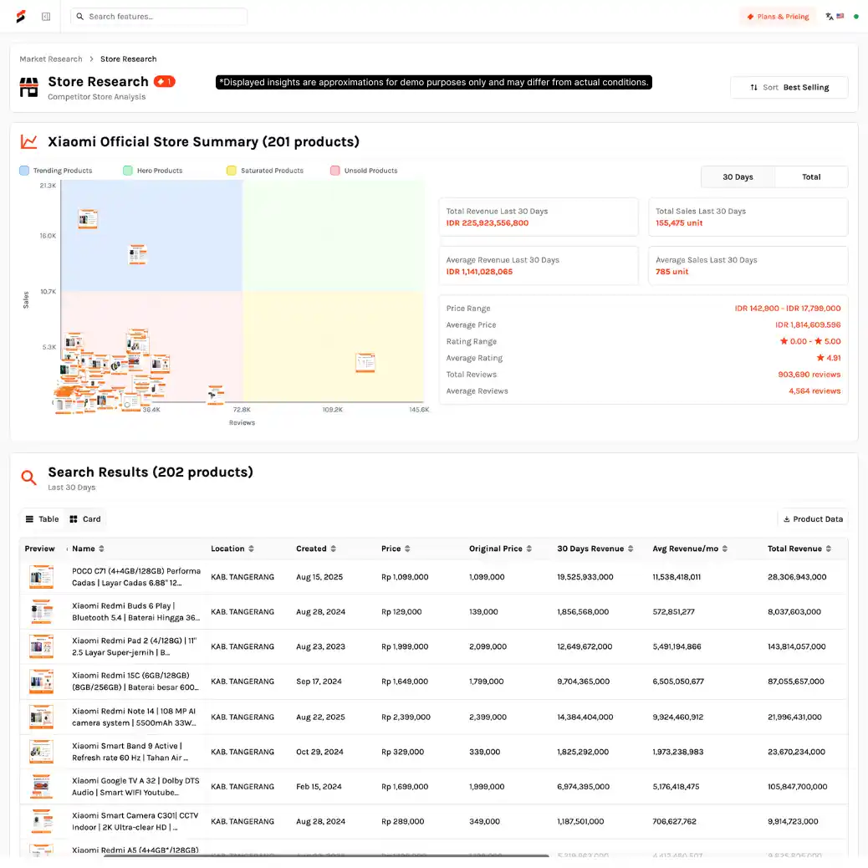The height and width of the screenshot is (868, 868).
Task: Click the green online status dot
Action: pyautogui.click(x=855, y=17)
